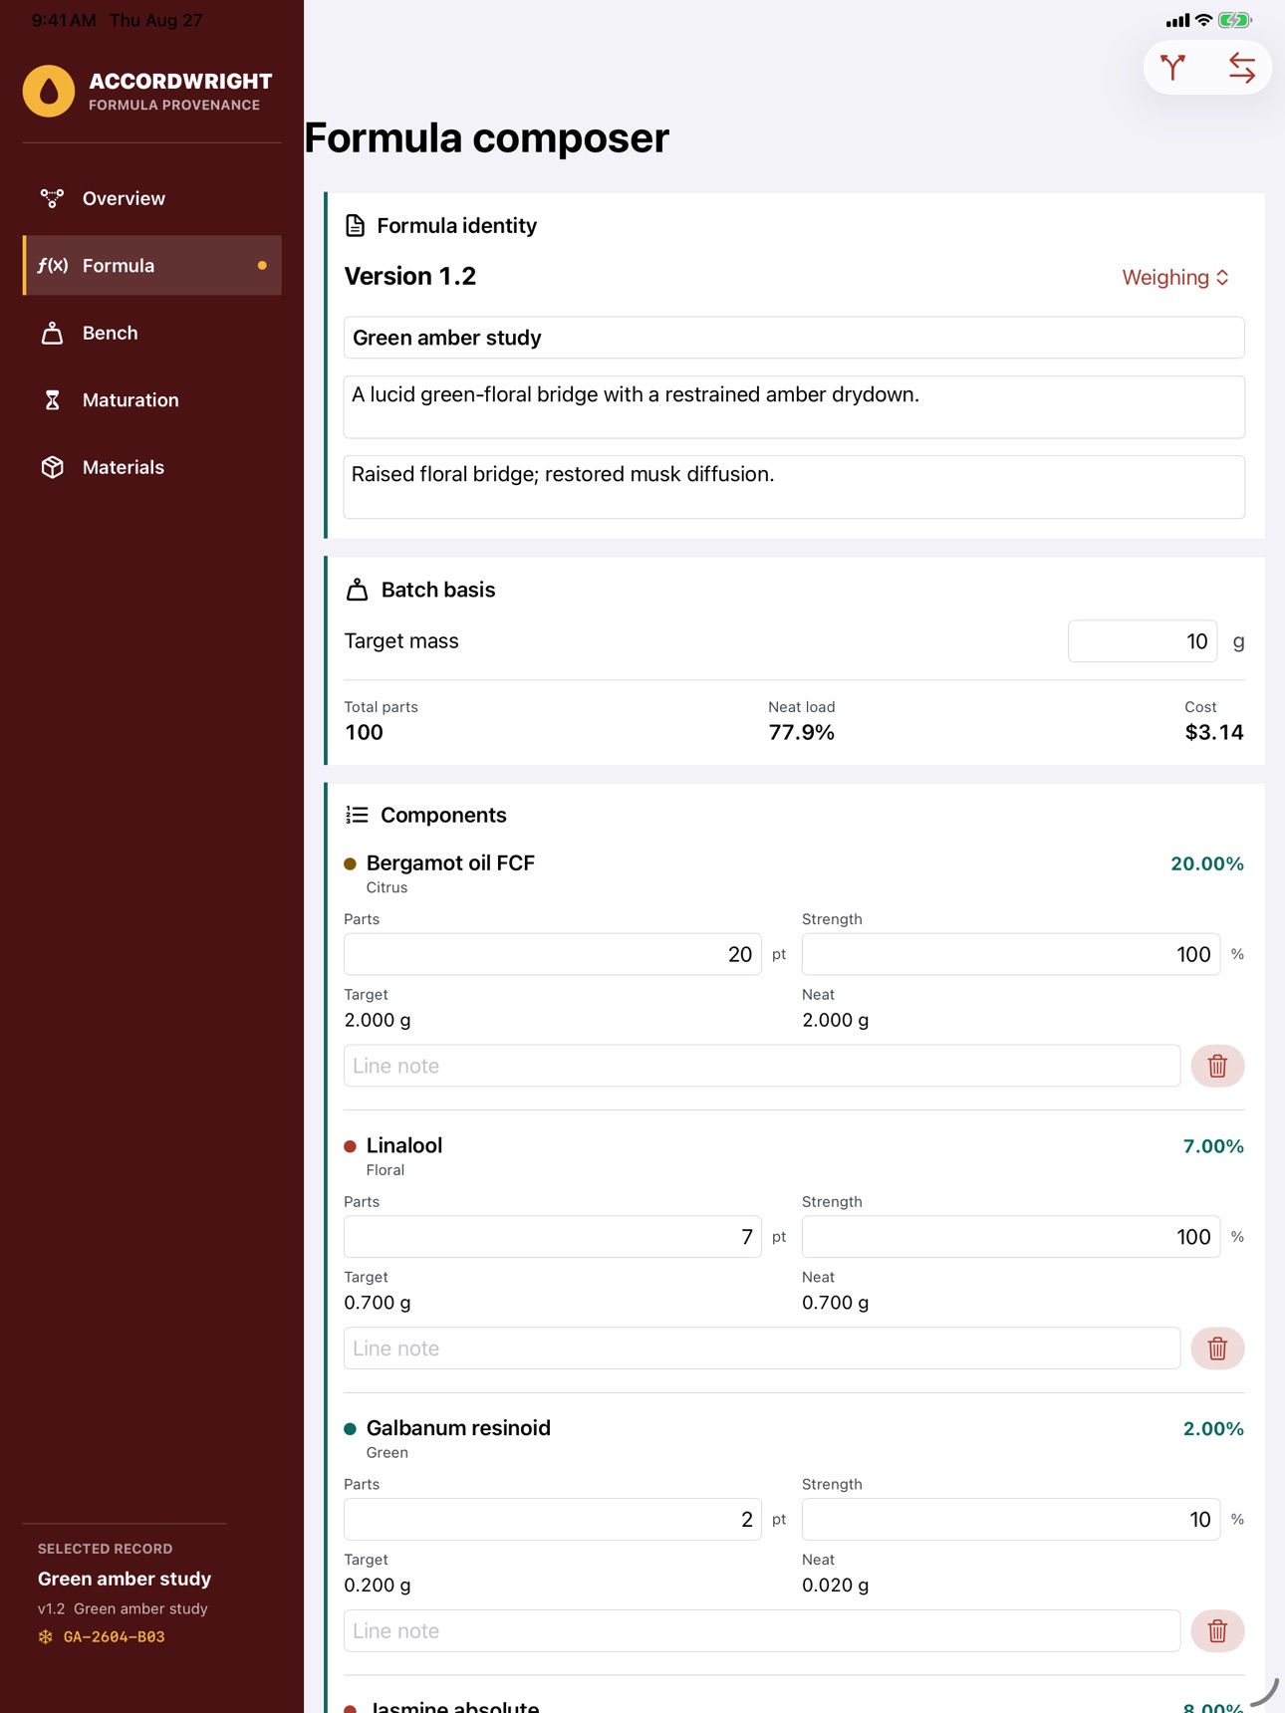Click the Bergamot citrus color dot

pos(350,863)
